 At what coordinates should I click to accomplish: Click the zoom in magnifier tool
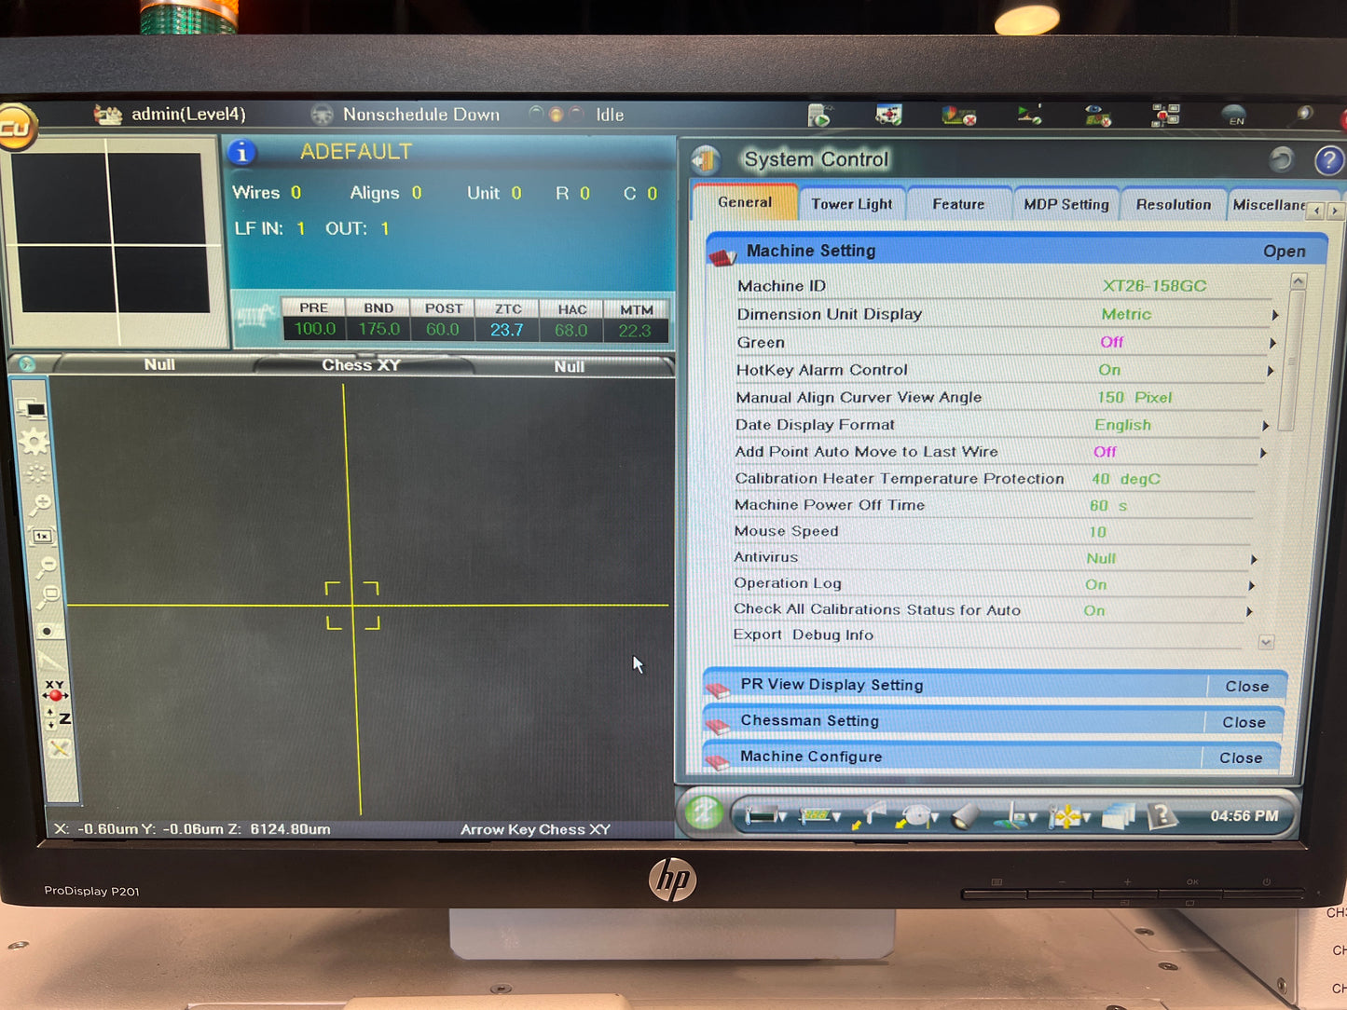point(40,505)
